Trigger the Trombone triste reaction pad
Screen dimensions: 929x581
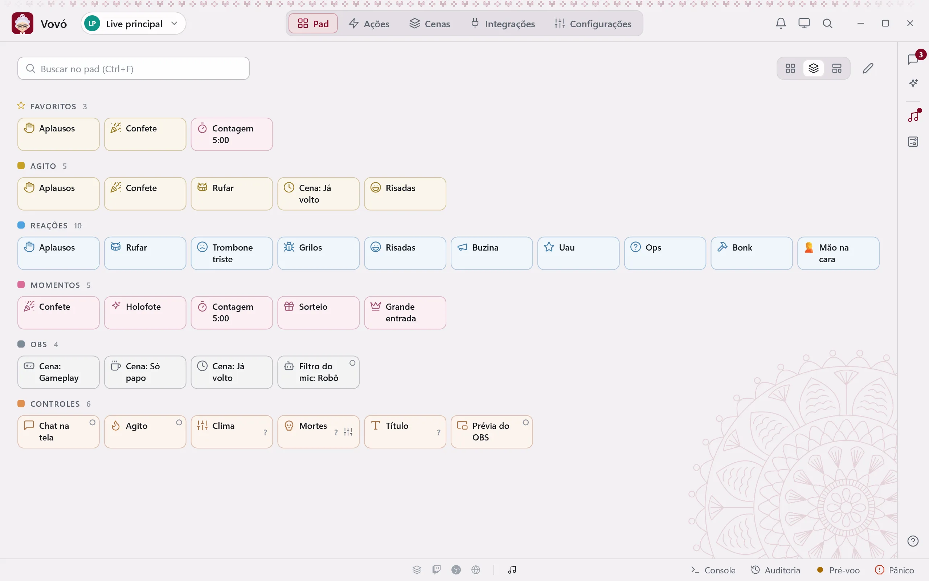pos(232,253)
